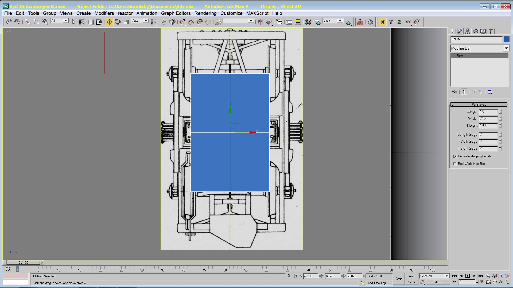The height and width of the screenshot is (288, 513).
Task: Click the Auto key button
Action: [x=412, y=276]
